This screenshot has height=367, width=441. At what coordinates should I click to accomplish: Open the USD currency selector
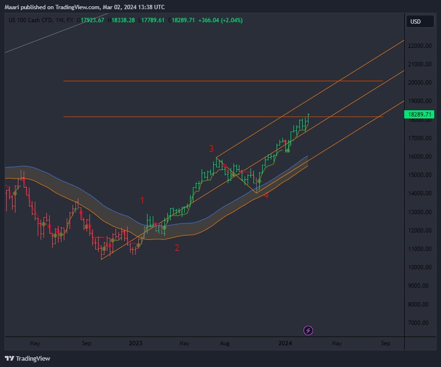pyautogui.click(x=420, y=22)
